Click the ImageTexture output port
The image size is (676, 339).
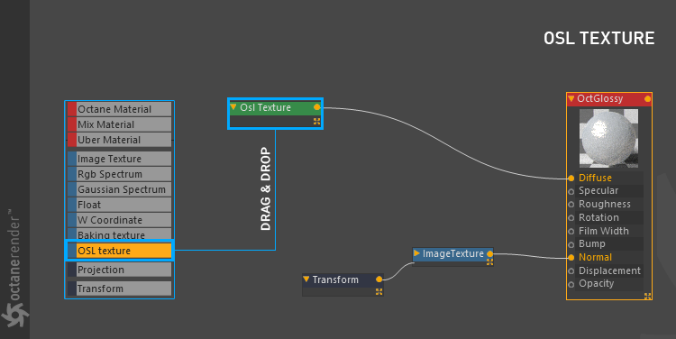489,253
